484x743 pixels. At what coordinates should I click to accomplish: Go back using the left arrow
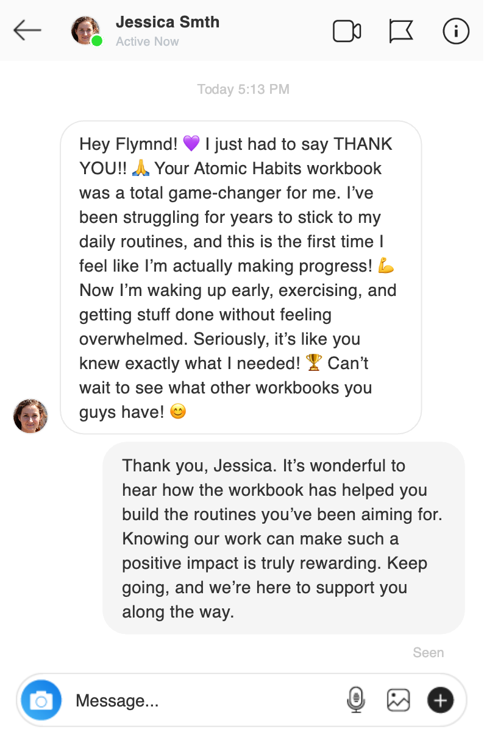(27, 30)
